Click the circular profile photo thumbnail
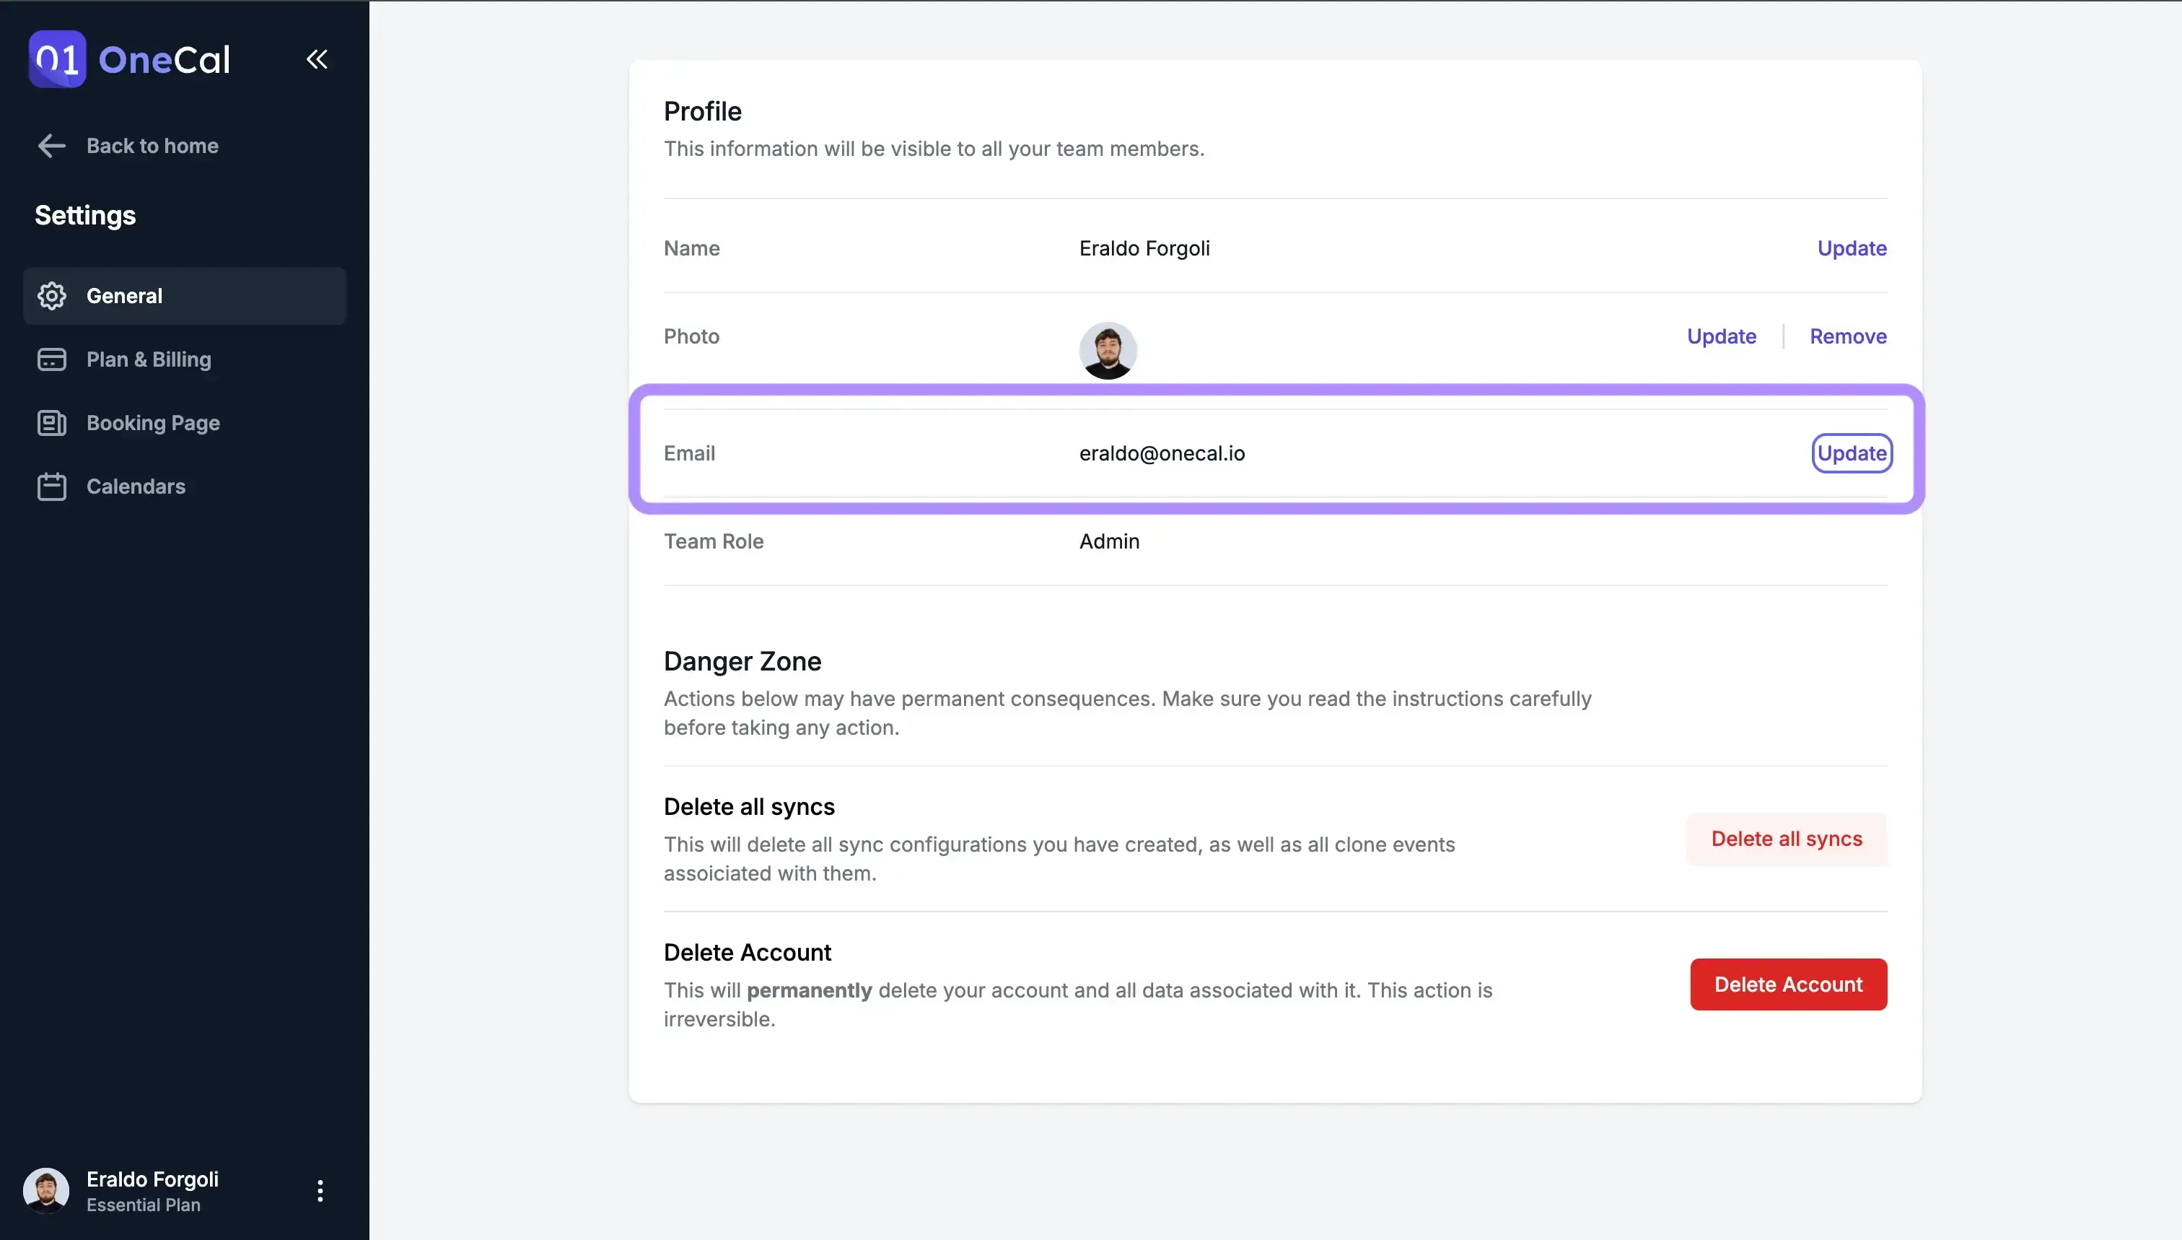 click(1108, 350)
